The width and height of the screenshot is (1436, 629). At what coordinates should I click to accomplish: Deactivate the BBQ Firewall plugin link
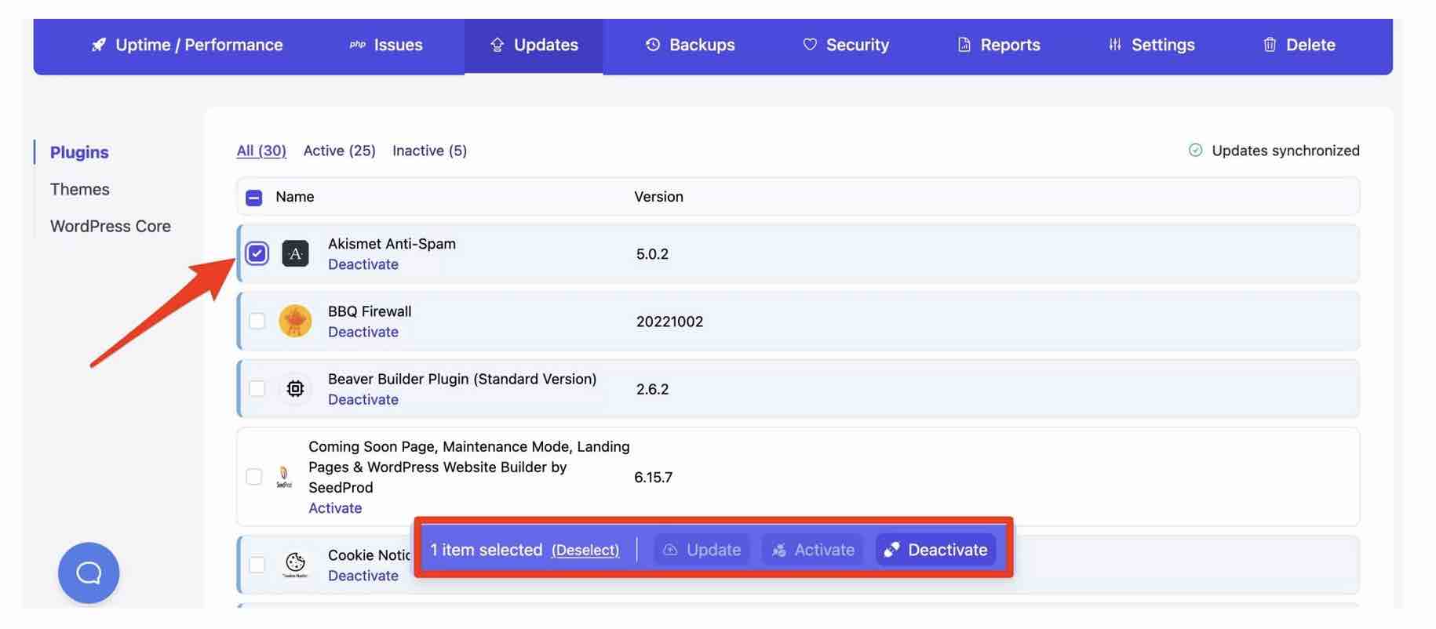point(363,332)
